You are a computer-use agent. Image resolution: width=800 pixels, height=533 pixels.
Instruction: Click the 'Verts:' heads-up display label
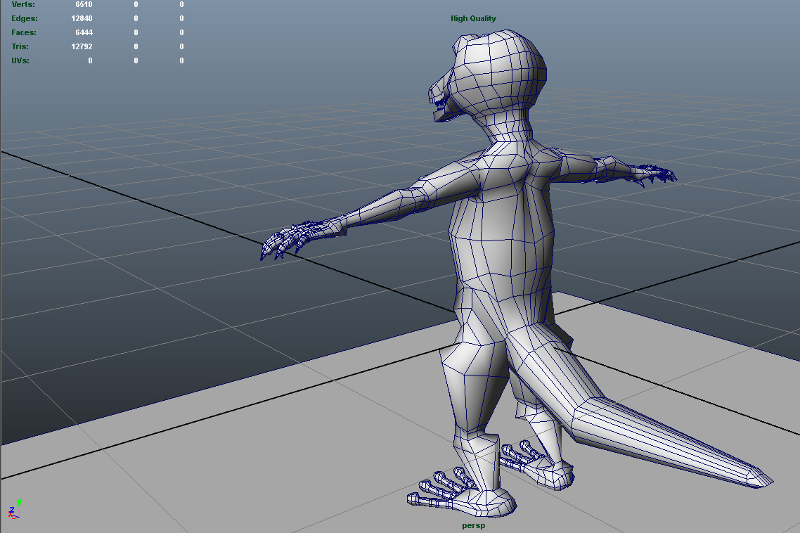click(23, 4)
